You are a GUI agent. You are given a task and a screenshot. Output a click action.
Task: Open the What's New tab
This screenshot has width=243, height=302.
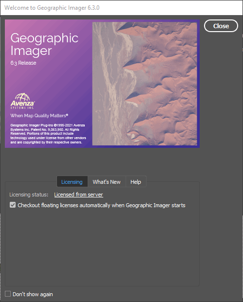click(x=107, y=182)
